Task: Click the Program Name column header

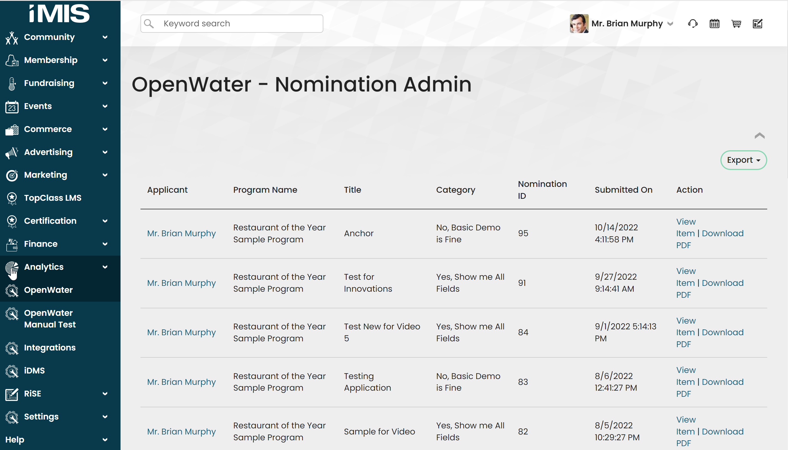Action: tap(265, 190)
